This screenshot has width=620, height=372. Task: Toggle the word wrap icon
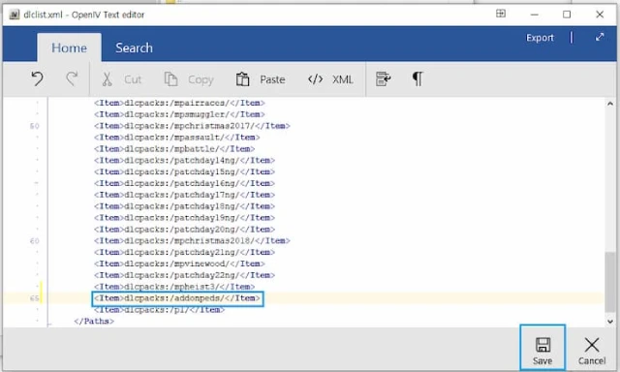[384, 79]
